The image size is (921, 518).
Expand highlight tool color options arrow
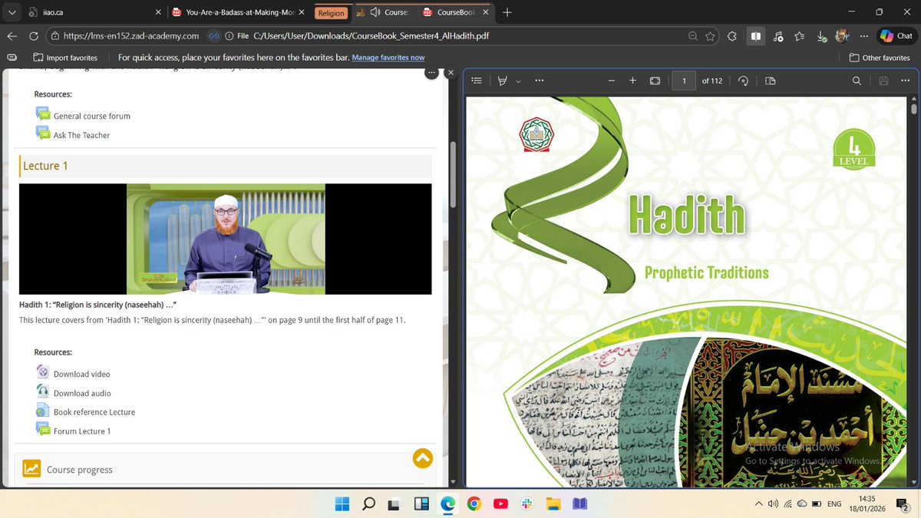[x=518, y=81]
